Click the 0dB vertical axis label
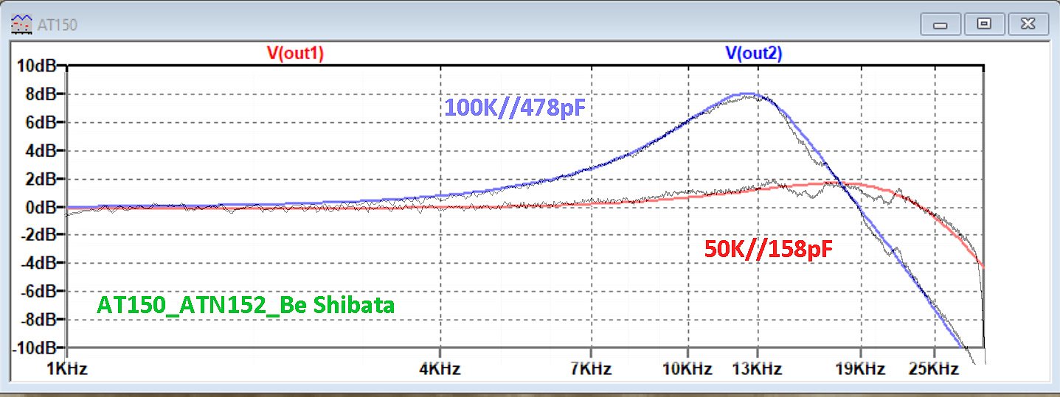 coord(40,207)
